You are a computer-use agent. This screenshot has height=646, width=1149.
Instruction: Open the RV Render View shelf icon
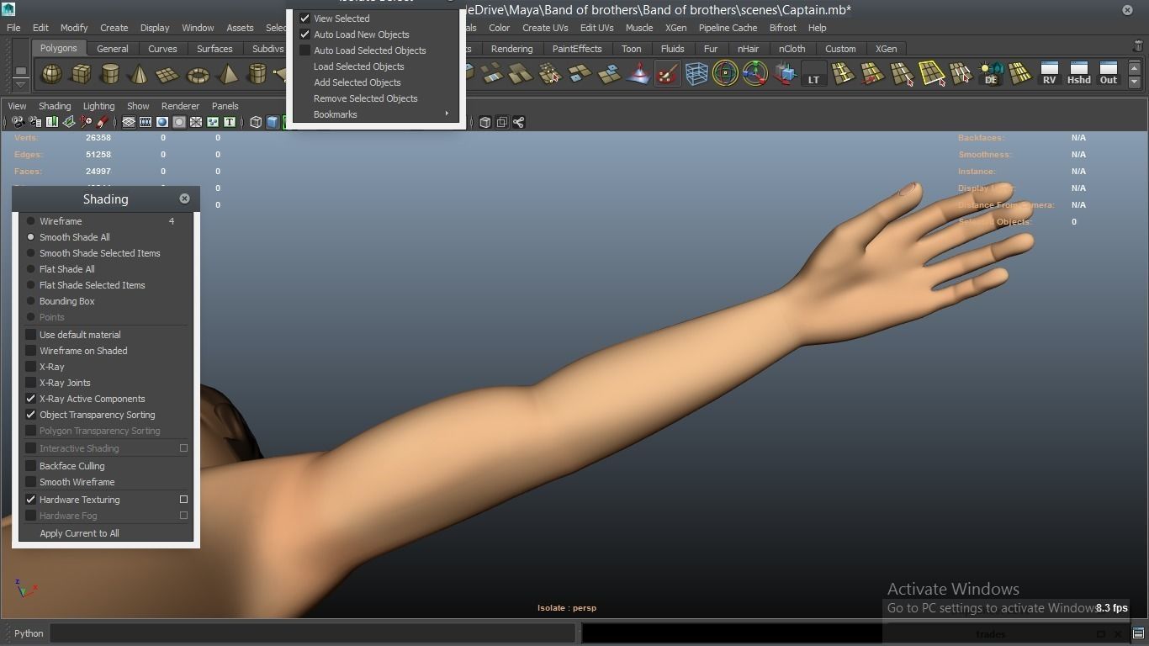pyautogui.click(x=1049, y=74)
